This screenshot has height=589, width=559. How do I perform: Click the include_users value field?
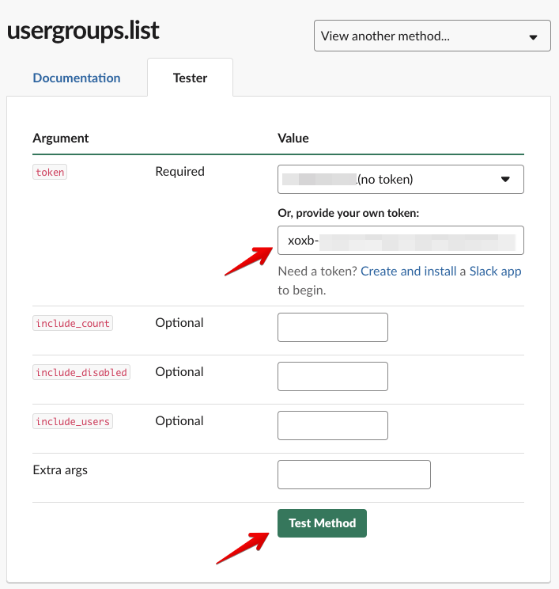coord(333,425)
